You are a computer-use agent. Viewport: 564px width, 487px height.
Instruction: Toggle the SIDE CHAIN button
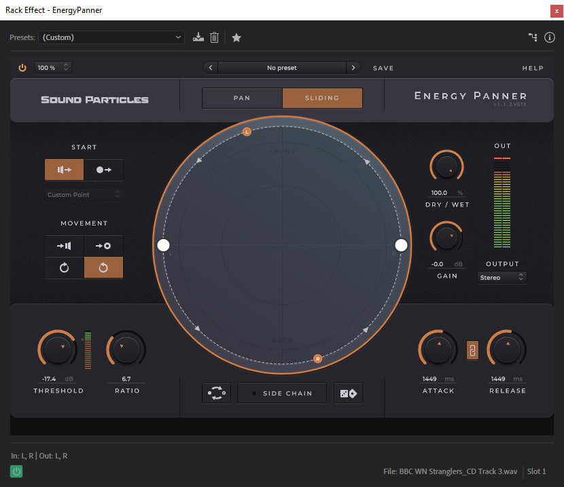[282, 393]
